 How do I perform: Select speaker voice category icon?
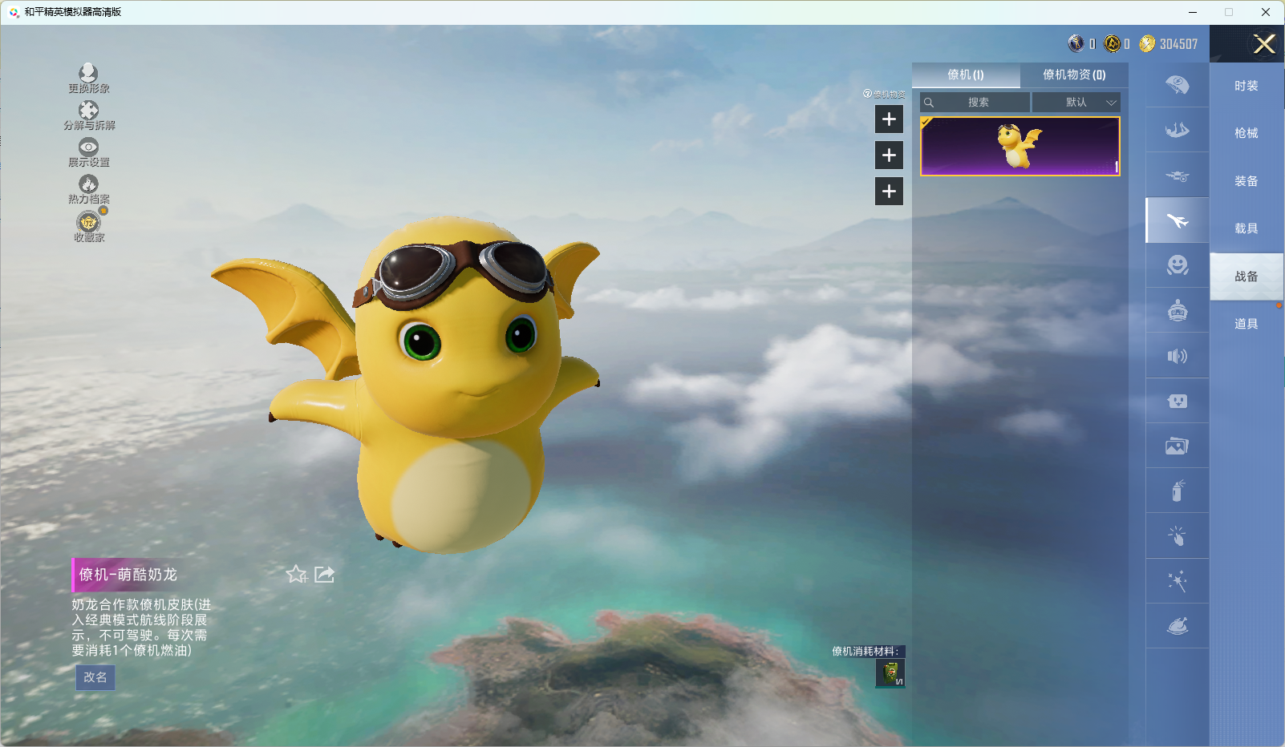[x=1177, y=356]
